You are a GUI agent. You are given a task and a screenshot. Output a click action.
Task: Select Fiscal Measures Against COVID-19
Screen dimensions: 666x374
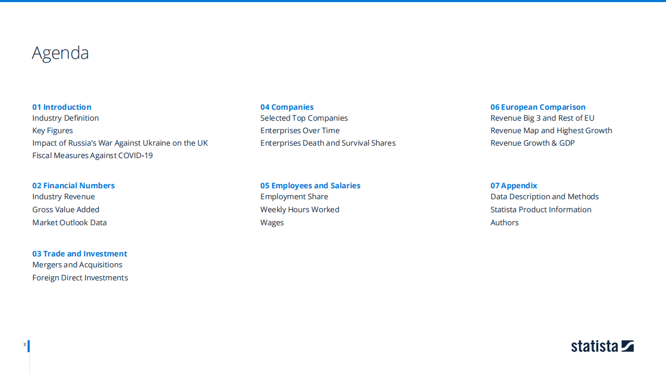coord(92,156)
